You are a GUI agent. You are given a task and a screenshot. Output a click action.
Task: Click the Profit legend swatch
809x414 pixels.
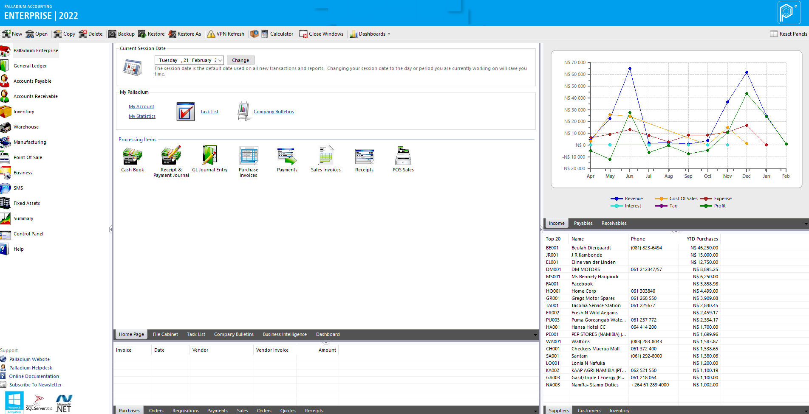(x=706, y=206)
